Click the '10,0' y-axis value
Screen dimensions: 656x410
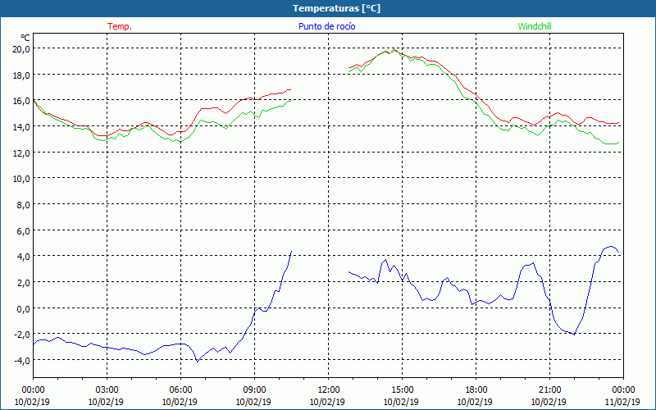[x=22, y=179]
